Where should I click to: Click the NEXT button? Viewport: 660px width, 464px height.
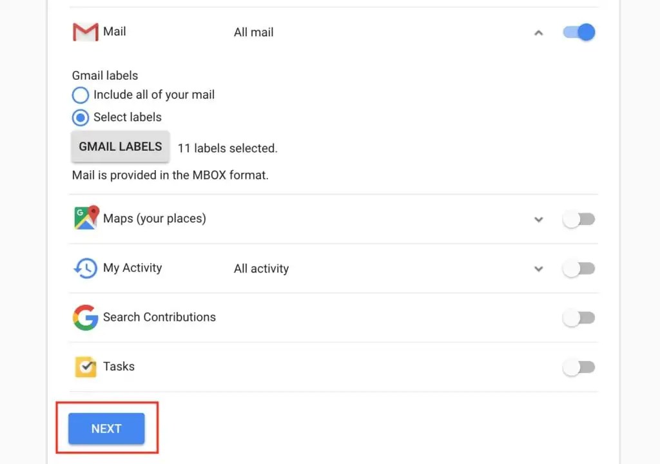tap(106, 428)
